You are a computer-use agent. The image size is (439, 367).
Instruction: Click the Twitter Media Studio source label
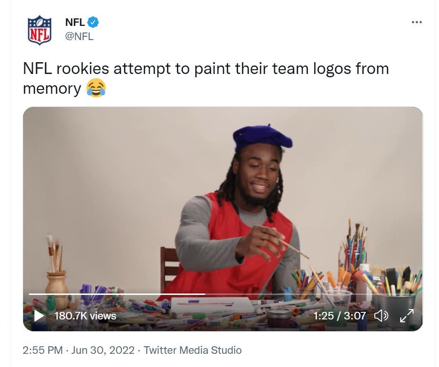coord(193,350)
